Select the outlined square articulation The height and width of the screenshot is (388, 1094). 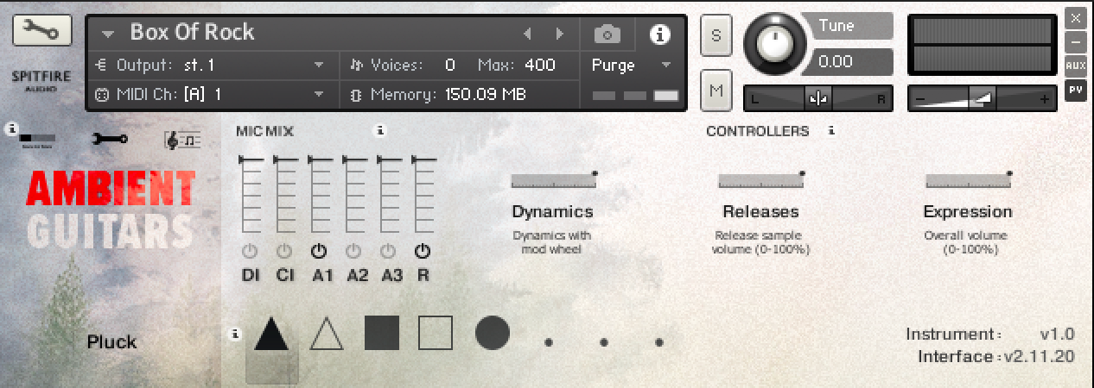[x=436, y=333]
